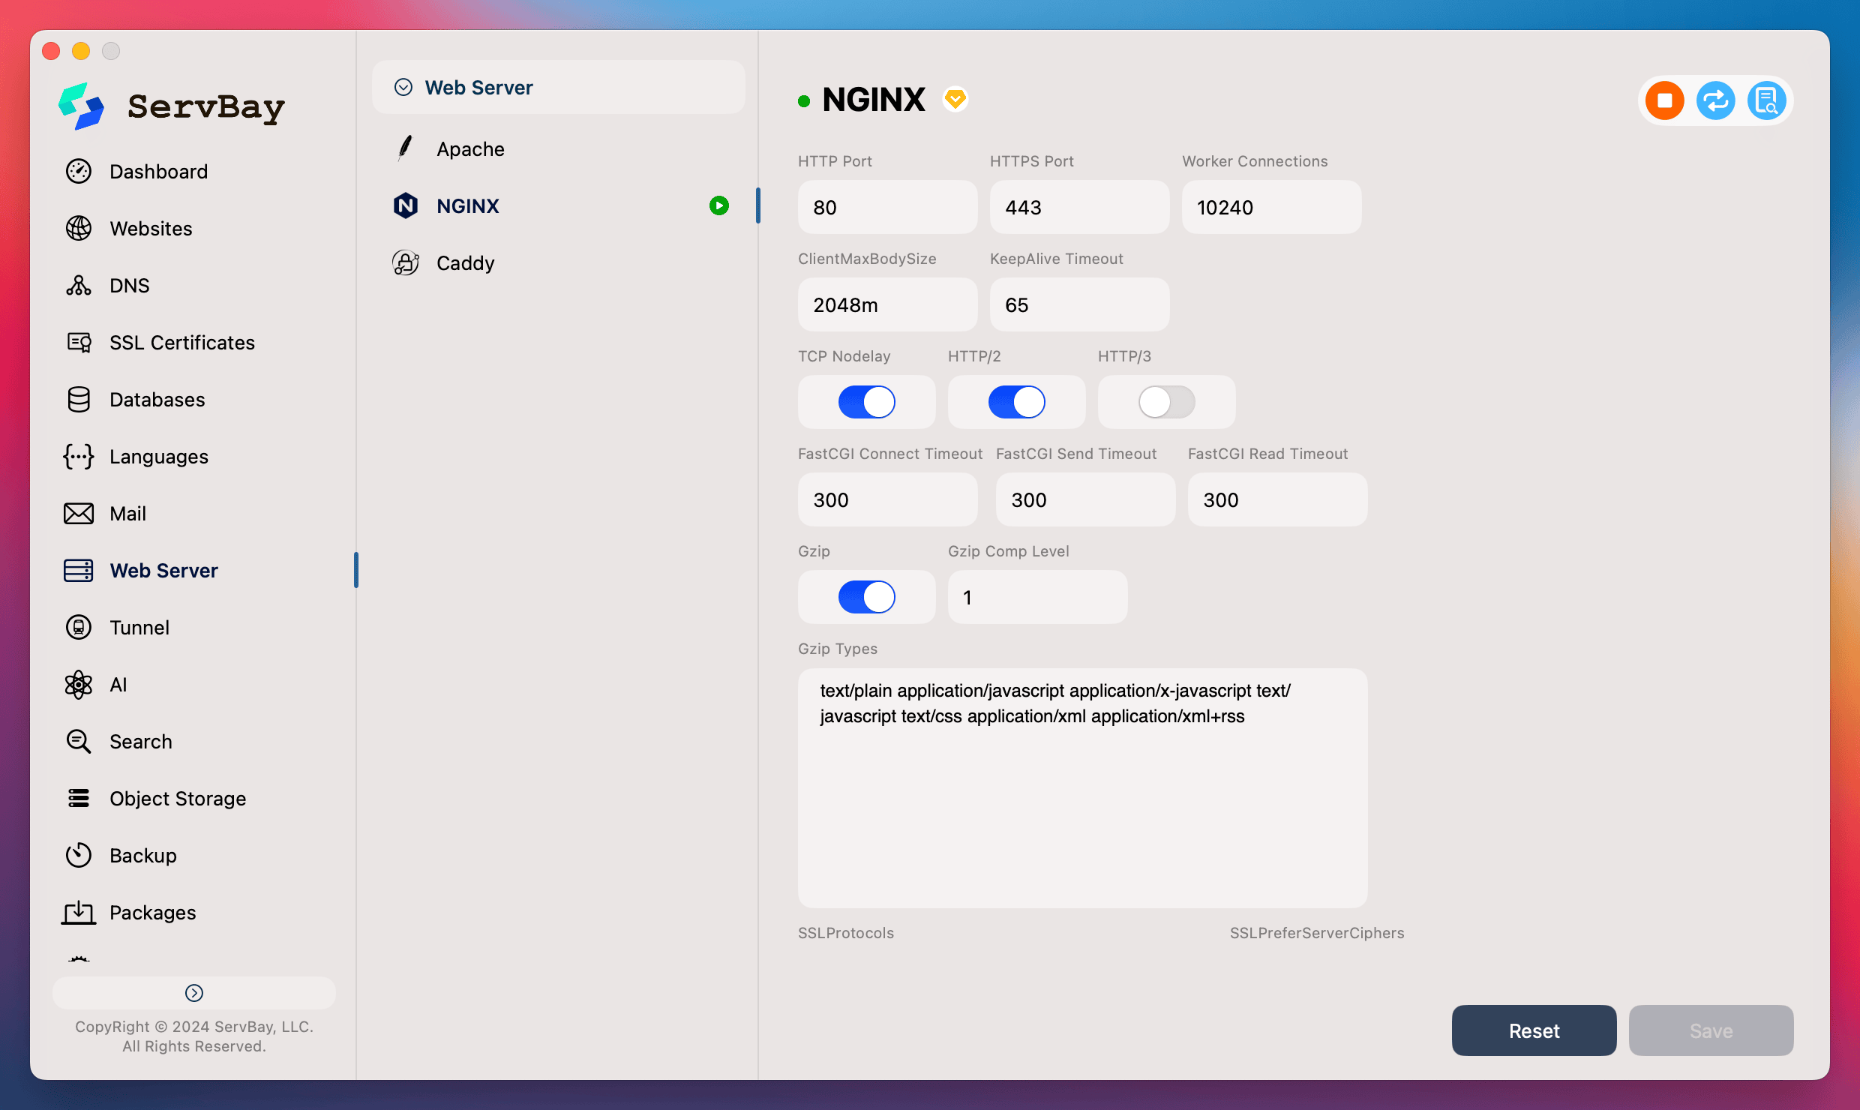Click the Save button
This screenshot has height=1110, width=1860.
click(x=1711, y=1030)
